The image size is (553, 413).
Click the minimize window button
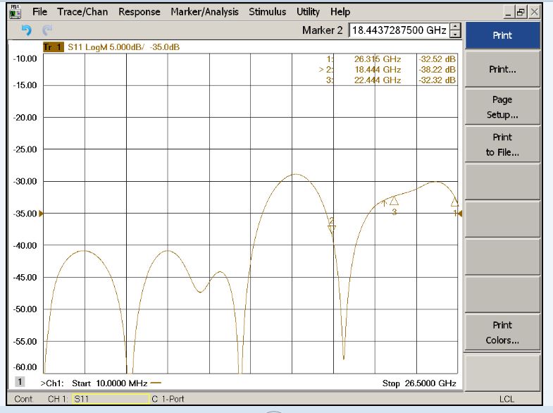[508, 13]
